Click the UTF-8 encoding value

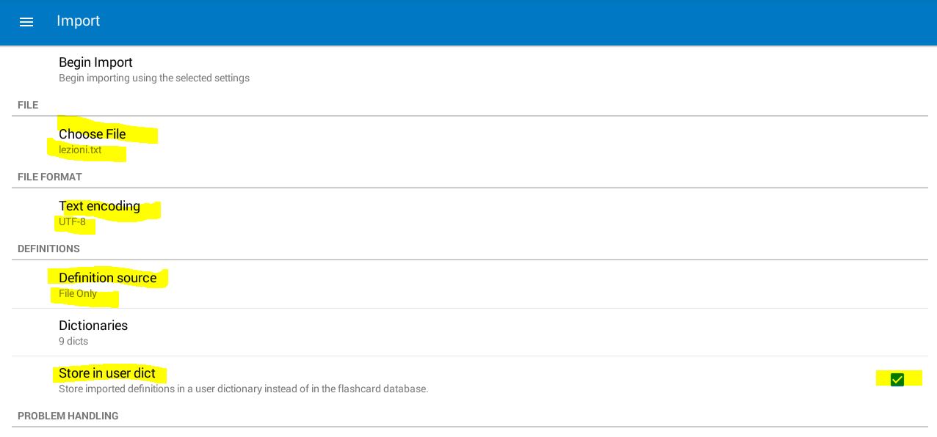coord(72,221)
